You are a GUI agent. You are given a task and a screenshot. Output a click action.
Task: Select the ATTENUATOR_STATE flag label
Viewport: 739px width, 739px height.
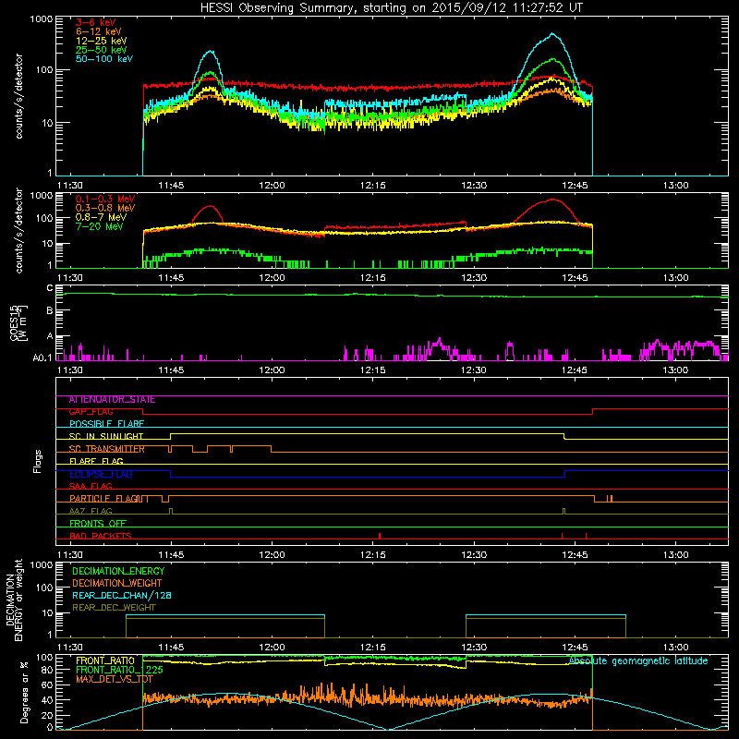[112, 400]
